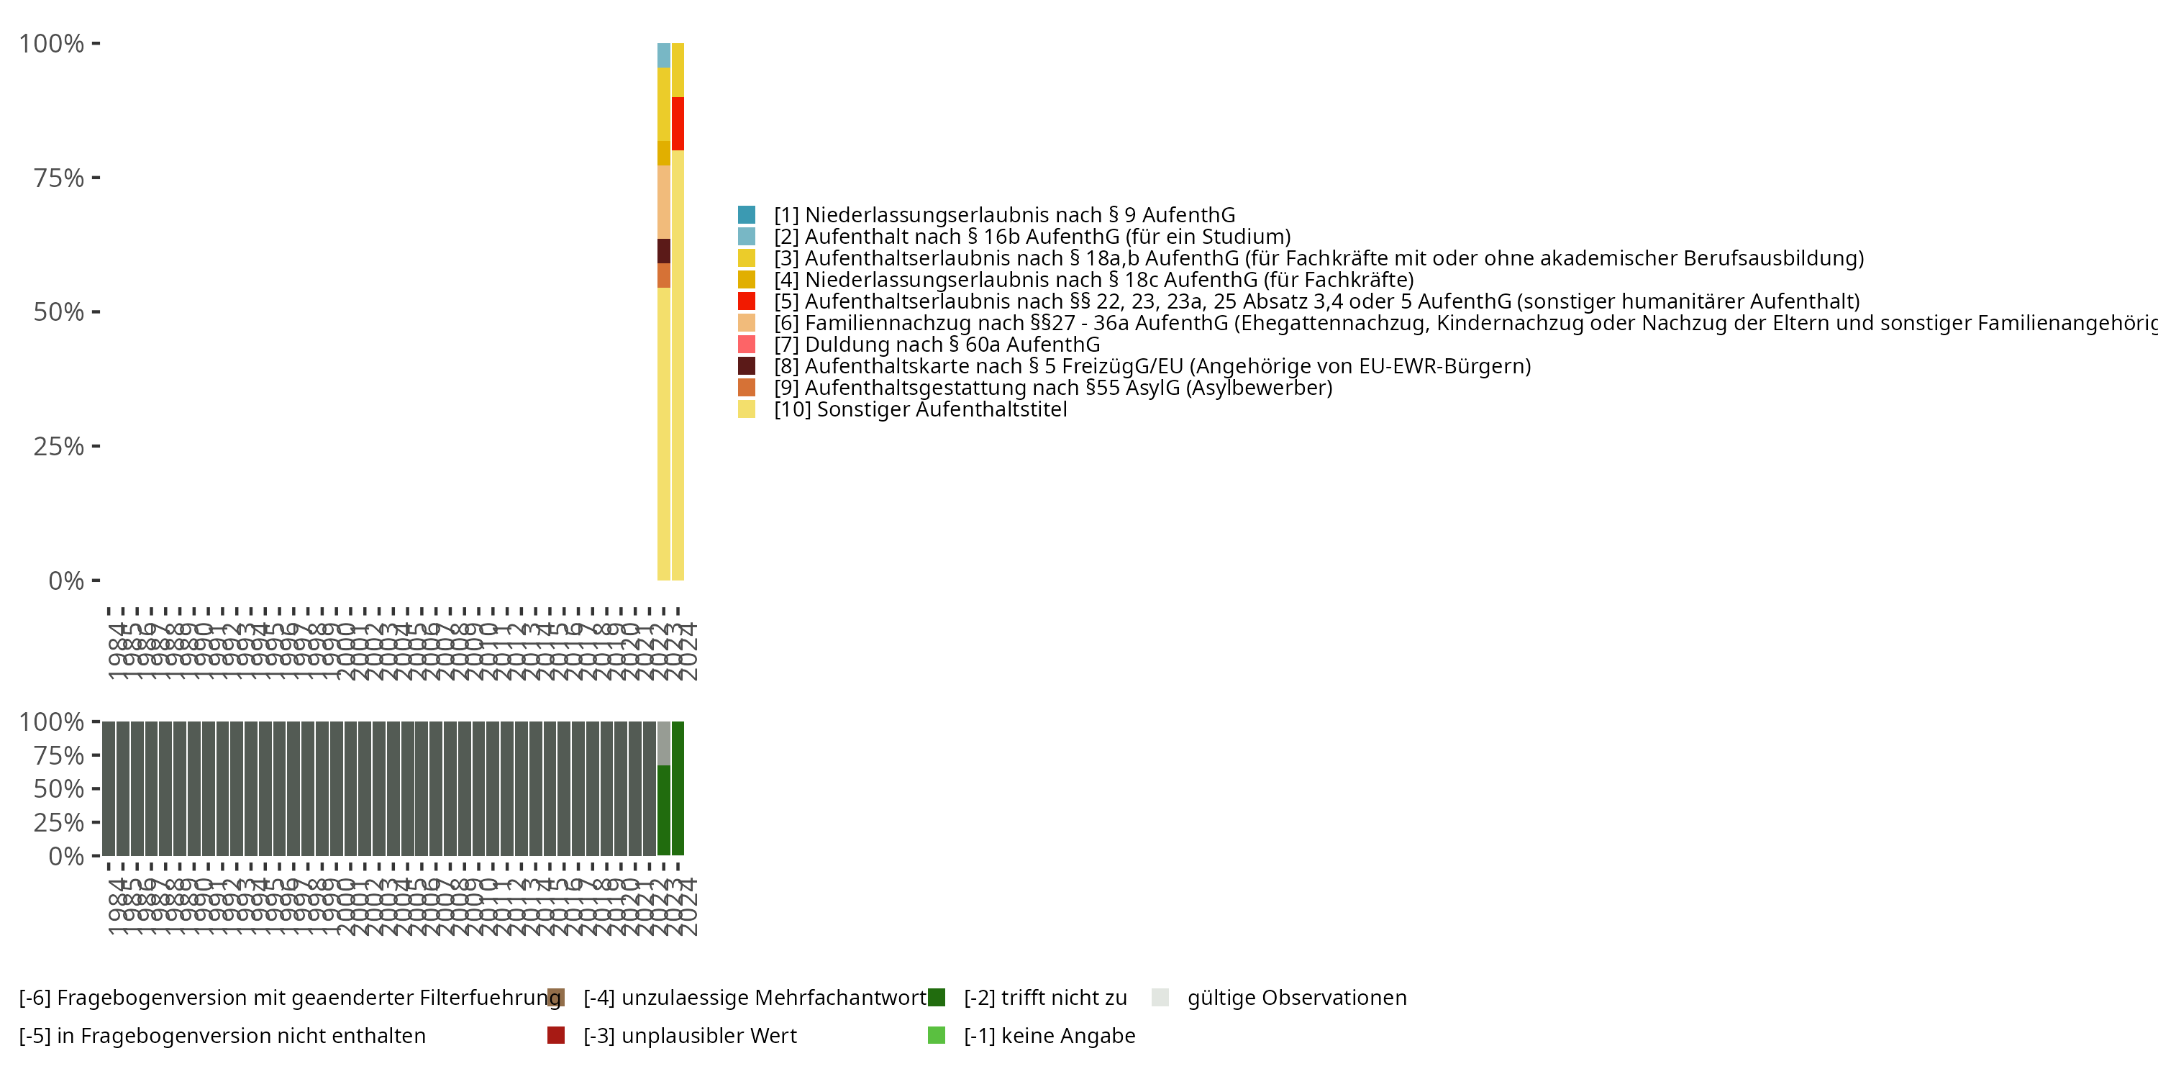Click the [-5] in Fragebogenversion nicht enthalten label

pos(222,1037)
